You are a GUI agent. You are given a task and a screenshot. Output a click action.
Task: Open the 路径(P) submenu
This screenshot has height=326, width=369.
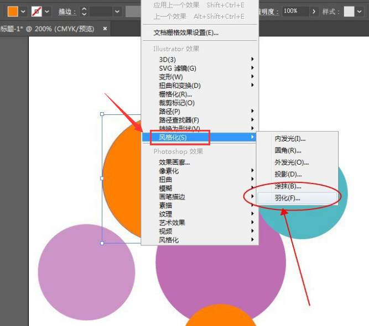(x=200, y=112)
